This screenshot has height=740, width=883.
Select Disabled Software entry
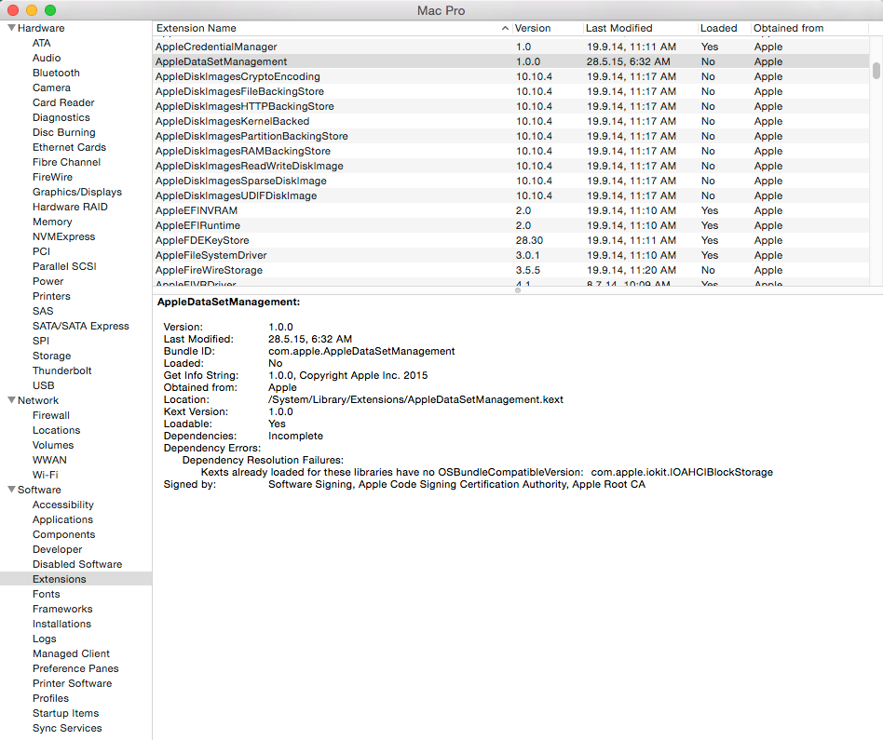[x=77, y=564]
